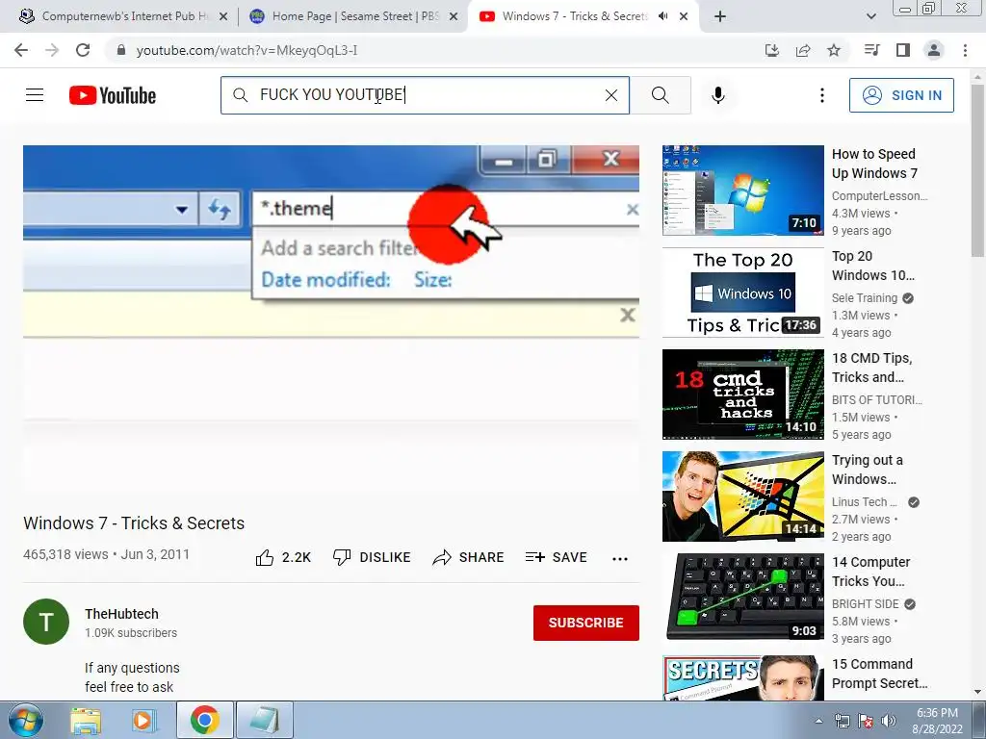Share this page via address bar share icon

(x=803, y=50)
